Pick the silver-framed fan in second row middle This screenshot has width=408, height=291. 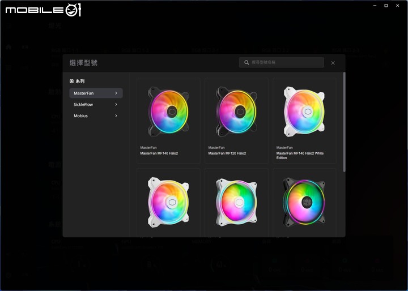[x=236, y=202]
